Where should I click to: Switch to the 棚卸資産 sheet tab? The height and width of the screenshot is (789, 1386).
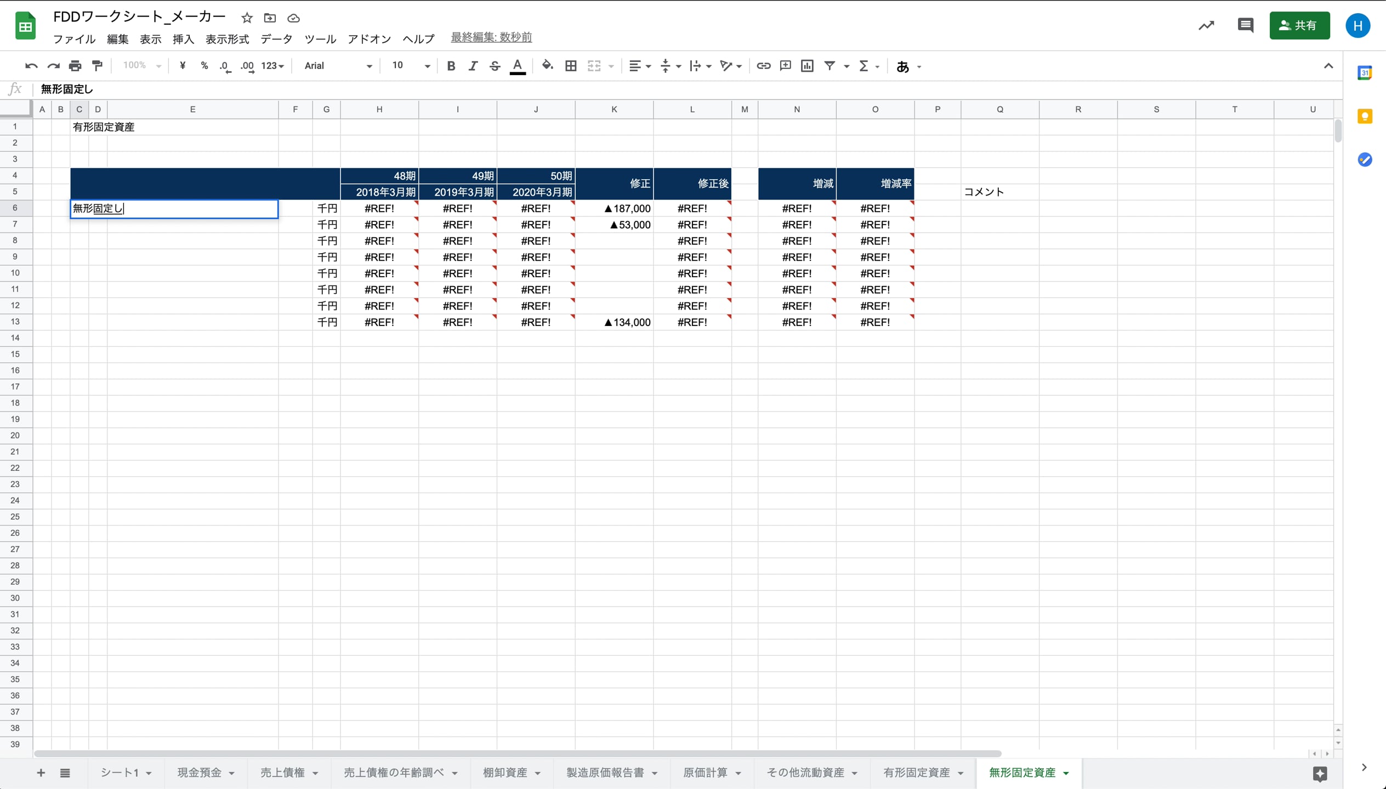tap(504, 773)
